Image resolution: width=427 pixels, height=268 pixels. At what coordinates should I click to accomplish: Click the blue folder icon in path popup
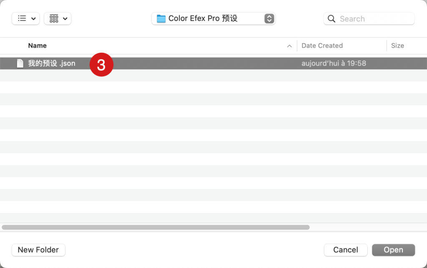pos(161,18)
